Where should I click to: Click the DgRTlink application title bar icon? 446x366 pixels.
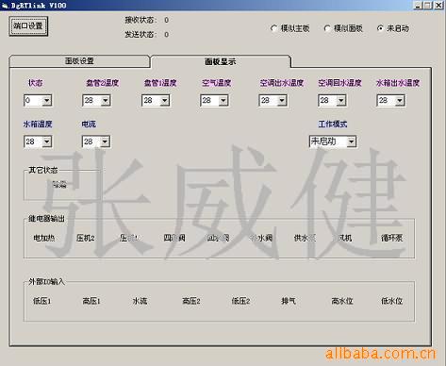[x=5, y=6]
